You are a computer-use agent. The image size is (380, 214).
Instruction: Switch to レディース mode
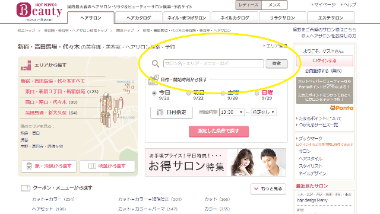tap(249, 5)
